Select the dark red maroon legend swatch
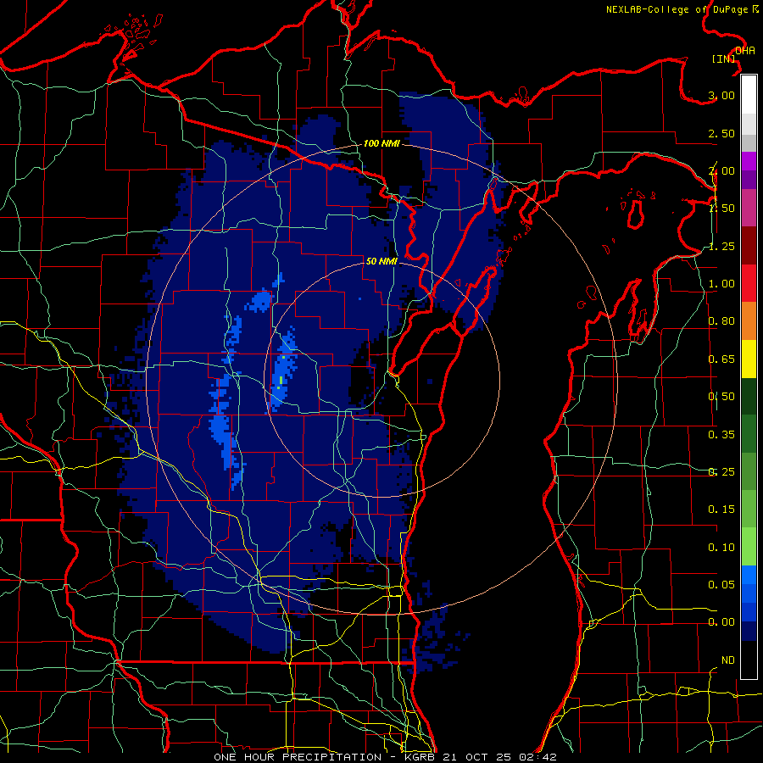The width and height of the screenshot is (763, 763). click(x=749, y=246)
